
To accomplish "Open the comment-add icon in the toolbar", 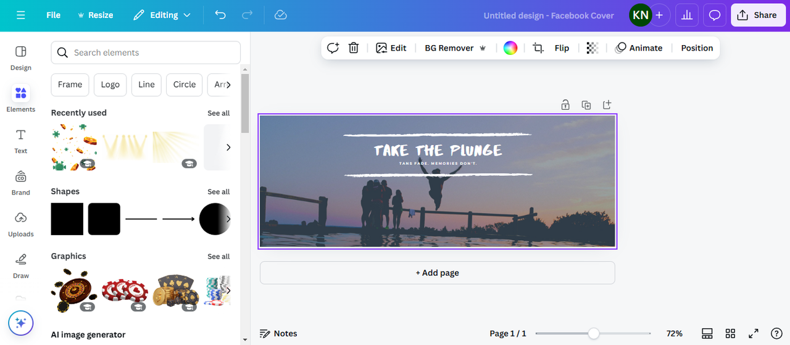I will 333,48.
